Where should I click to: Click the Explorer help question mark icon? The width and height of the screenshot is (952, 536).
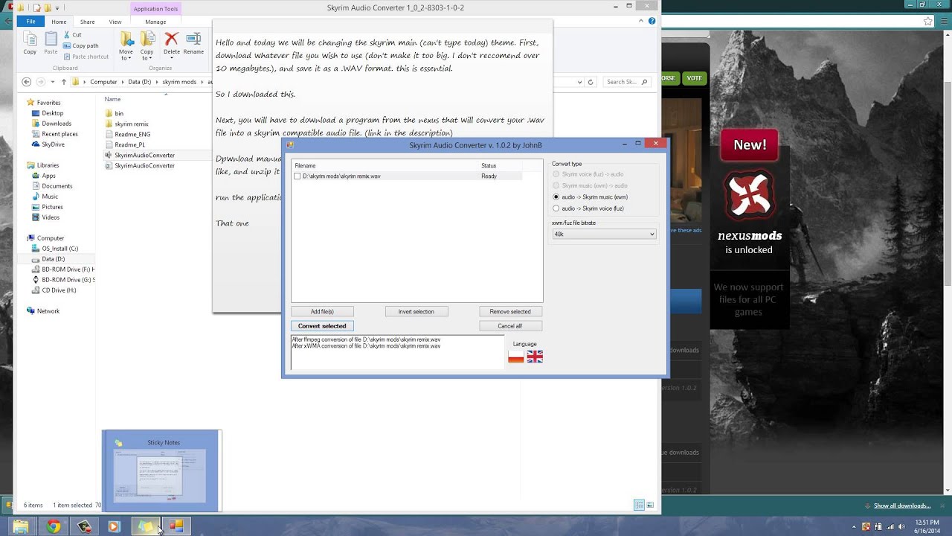(652, 22)
